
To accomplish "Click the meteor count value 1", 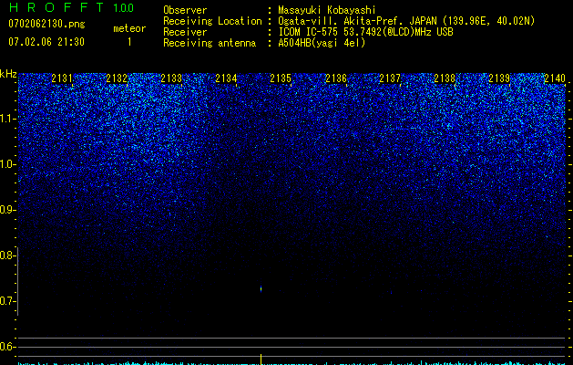I will pyautogui.click(x=129, y=42).
